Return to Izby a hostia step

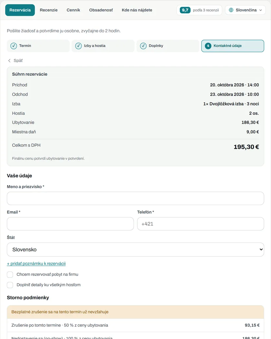click(103, 46)
